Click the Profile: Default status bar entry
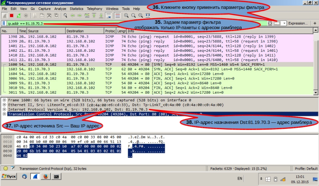The height and width of the screenshot is (186, 319). (x=306, y=169)
